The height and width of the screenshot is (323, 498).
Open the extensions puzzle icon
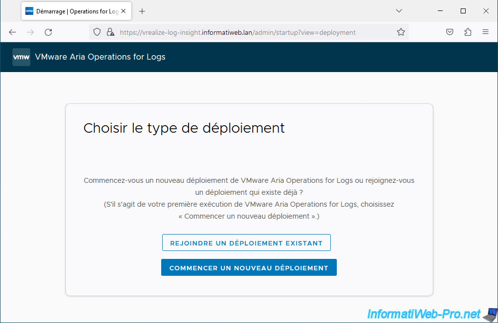tap(468, 32)
